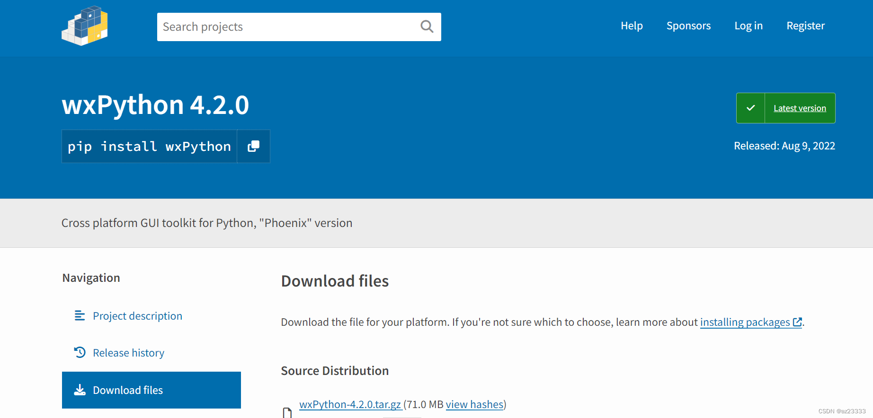The image size is (873, 418).
Task: Open the Help page
Action: pos(632,26)
